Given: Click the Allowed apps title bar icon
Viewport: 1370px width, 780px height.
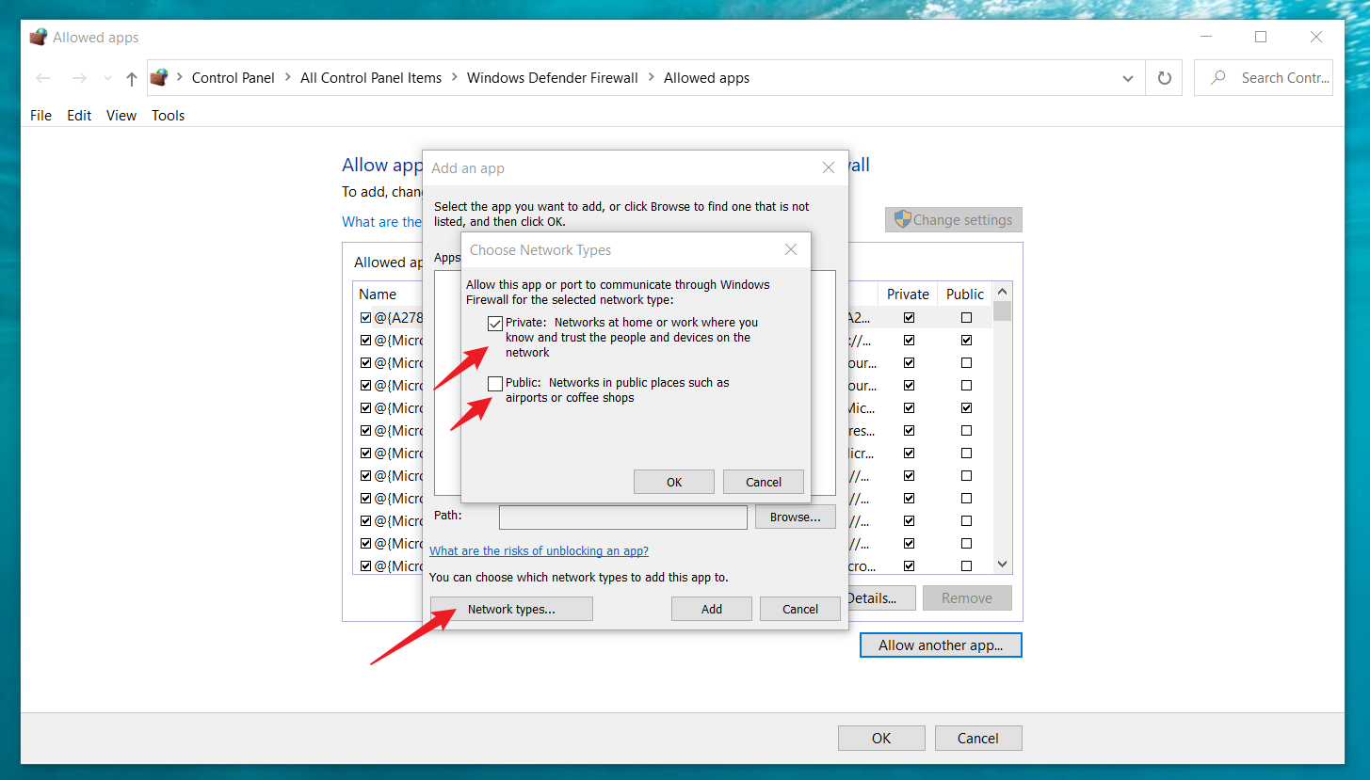Looking at the screenshot, I should click(x=39, y=38).
